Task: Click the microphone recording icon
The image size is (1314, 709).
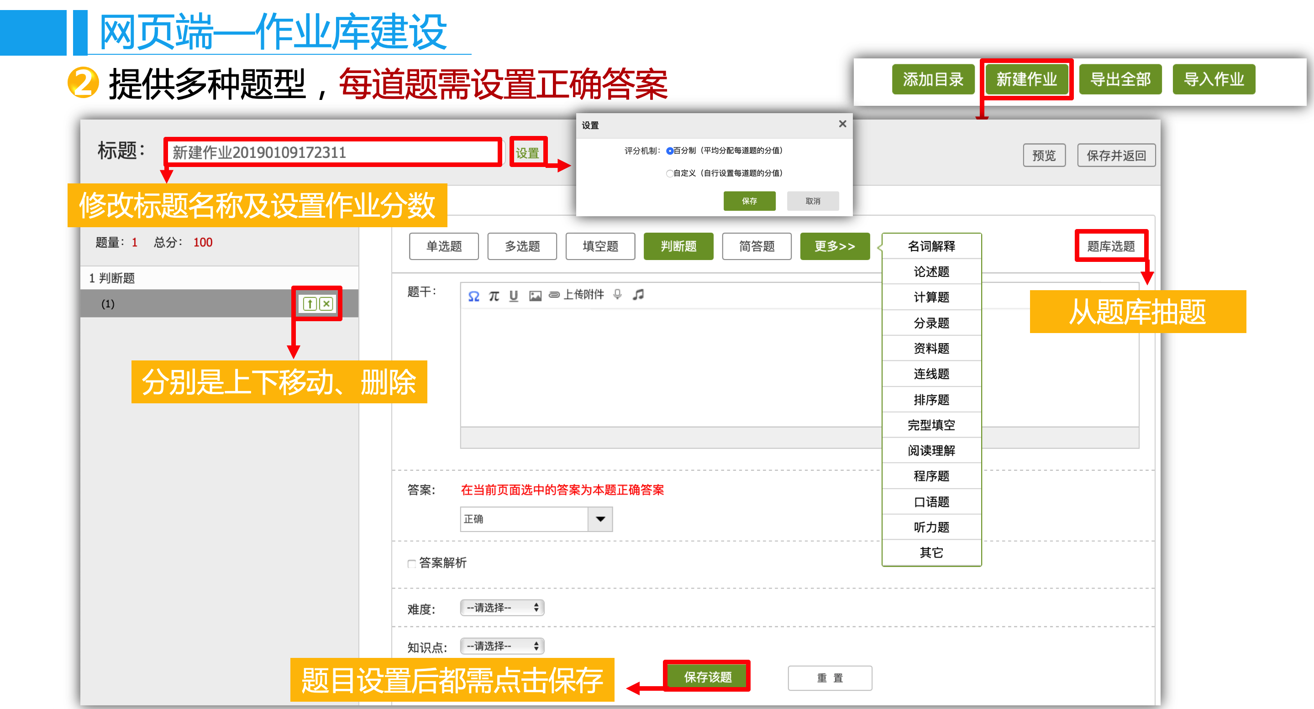Action: [617, 295]
